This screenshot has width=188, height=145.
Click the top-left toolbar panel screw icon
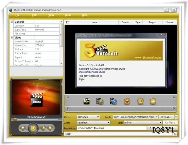68,97
